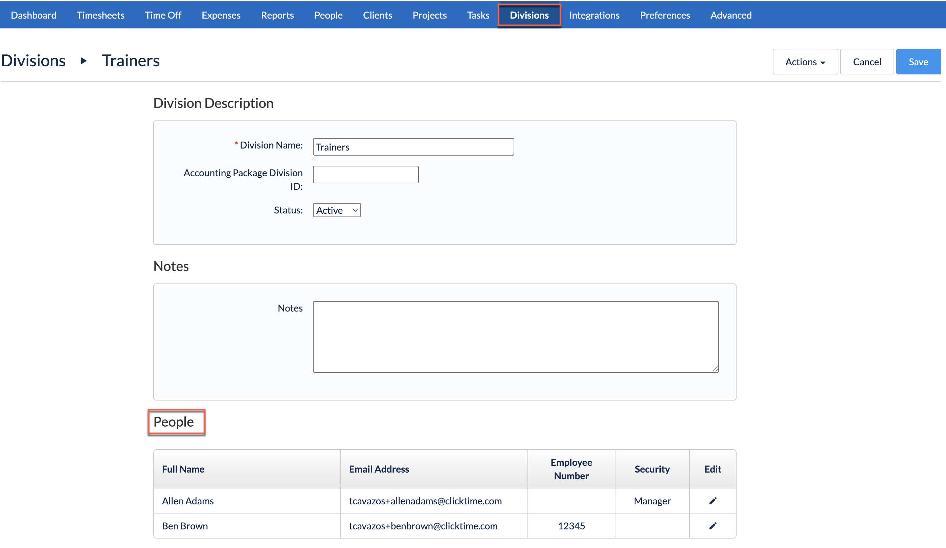This screenshot has width=946, height=548.
Task: Open the Status dropdown set to Active
Action: click(337, 210)
